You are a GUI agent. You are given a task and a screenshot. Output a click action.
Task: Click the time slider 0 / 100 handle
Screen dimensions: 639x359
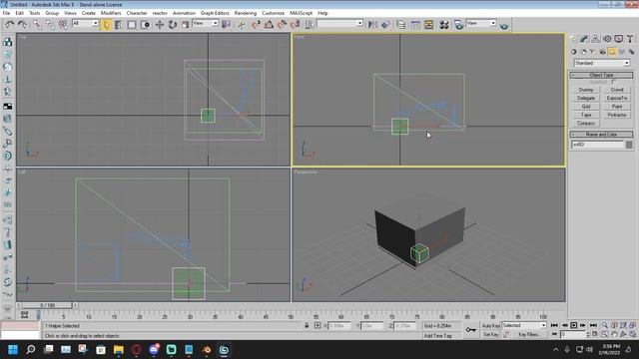[47, 305]
